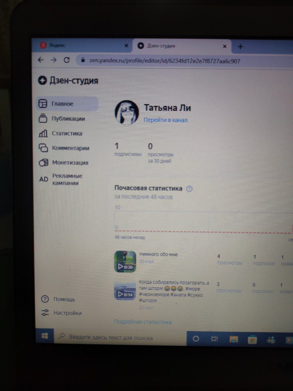Image resolution: width=293 pixels, height=391 pixels.
Task: Open the Немного обо мне publication title
Action: point(159,254)
